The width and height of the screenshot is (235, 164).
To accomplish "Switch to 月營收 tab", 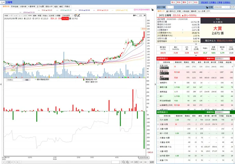I will coord(67,7).
